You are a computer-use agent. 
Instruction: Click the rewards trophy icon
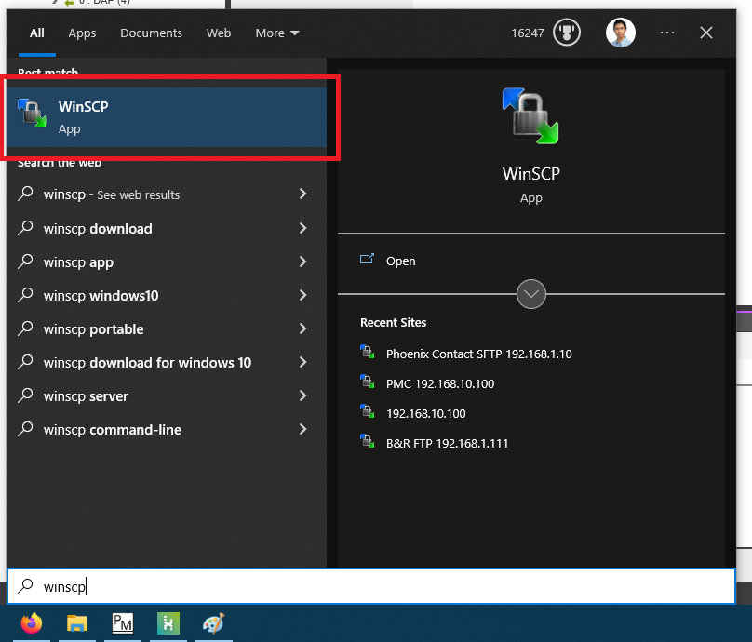(x=565, y=33)
